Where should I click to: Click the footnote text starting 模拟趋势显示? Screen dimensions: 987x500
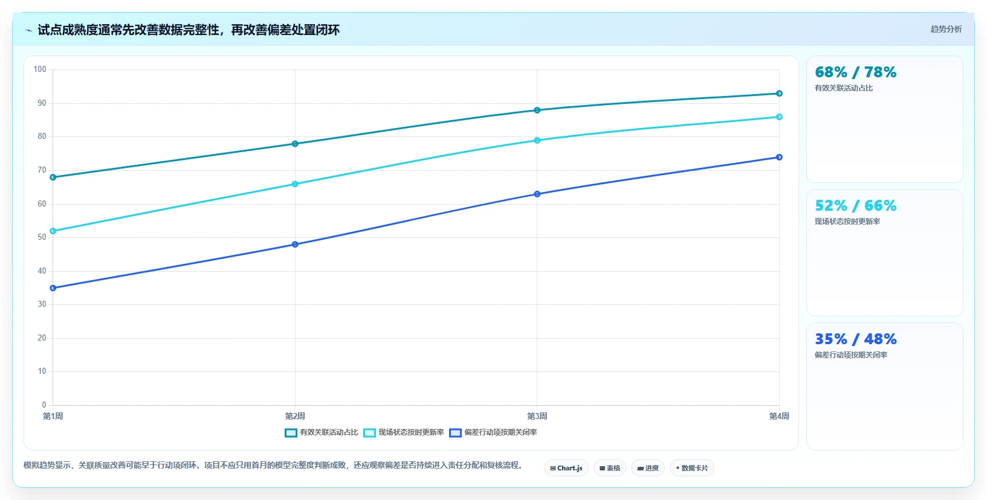273,466
